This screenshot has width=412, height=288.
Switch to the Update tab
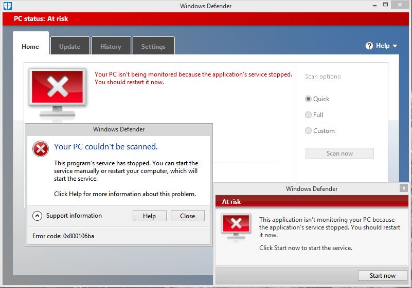[x=70, y=46]
